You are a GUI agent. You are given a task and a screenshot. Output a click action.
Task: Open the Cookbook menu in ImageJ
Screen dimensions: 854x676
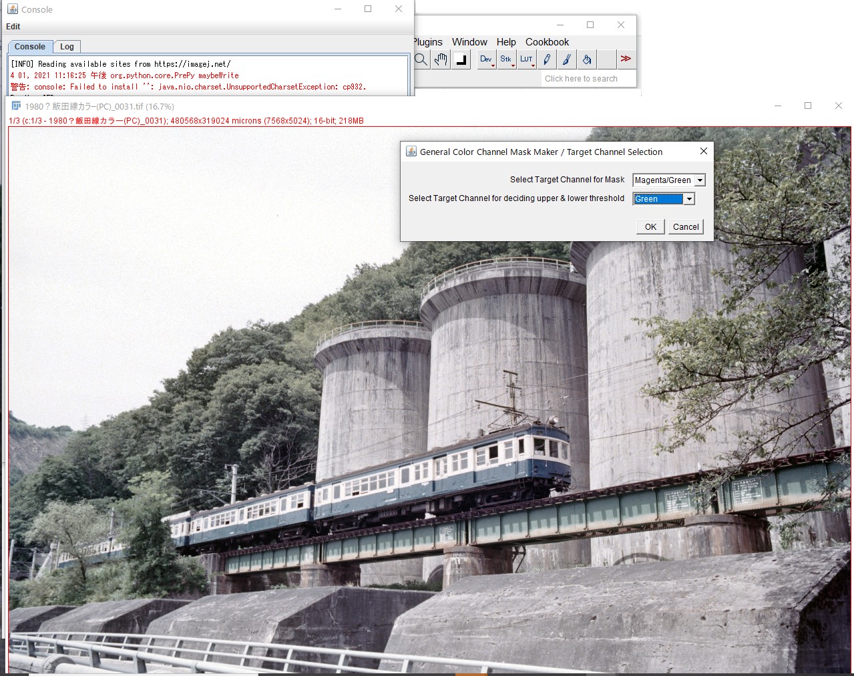click(x=547, y=42)
